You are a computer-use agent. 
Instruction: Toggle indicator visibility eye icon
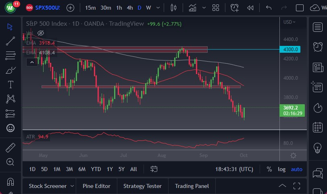(40, 33)
